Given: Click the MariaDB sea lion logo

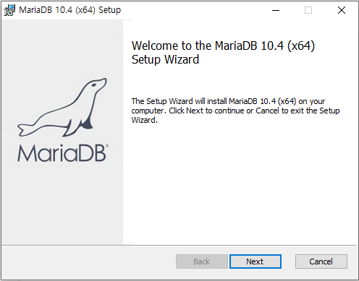Looking at the screenshot, I should coord(62,107).
